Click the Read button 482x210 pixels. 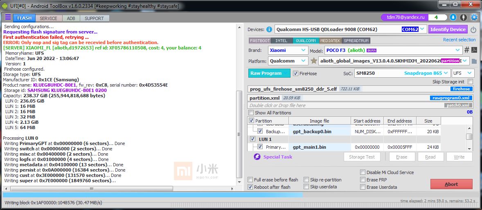(x=430, y=157)
